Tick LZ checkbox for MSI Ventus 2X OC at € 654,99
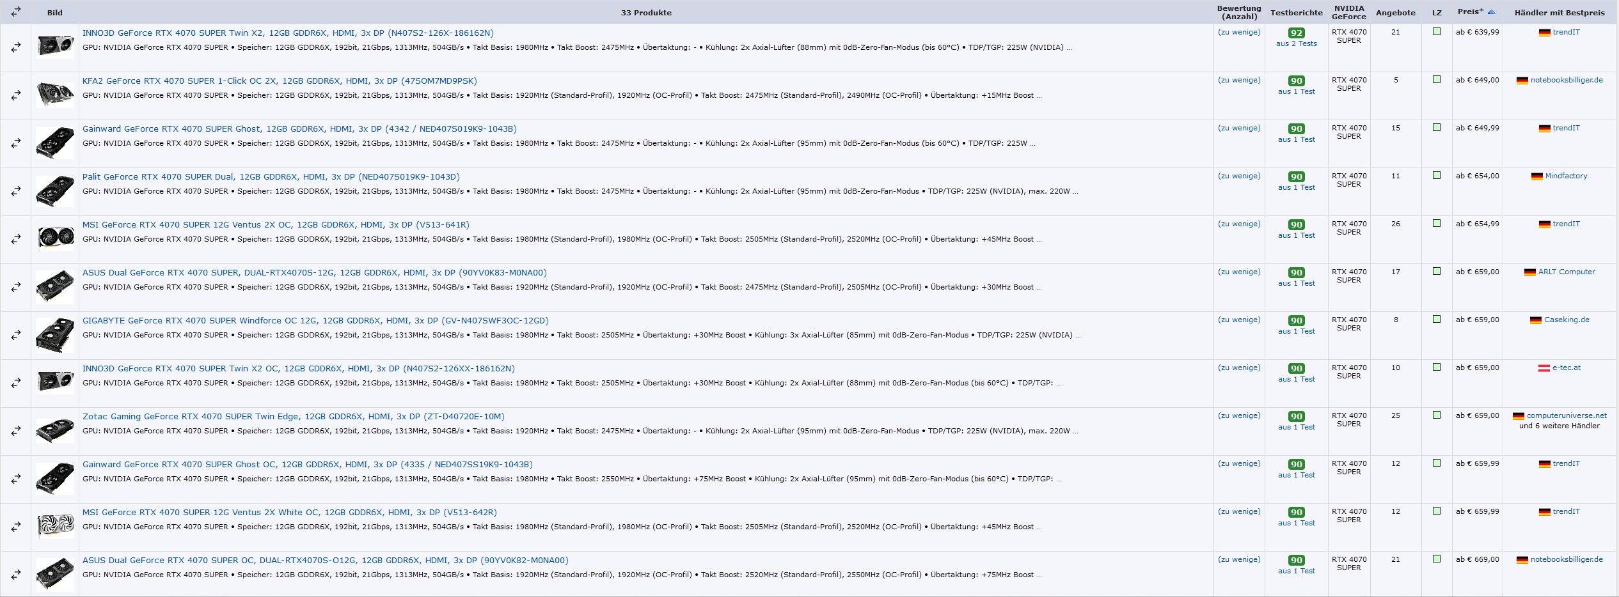This screenshot has width=1619, height=597. [1437, 223]
